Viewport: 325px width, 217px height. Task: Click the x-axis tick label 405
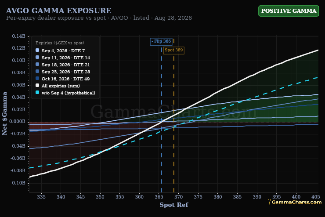click(x=316, y=197)
